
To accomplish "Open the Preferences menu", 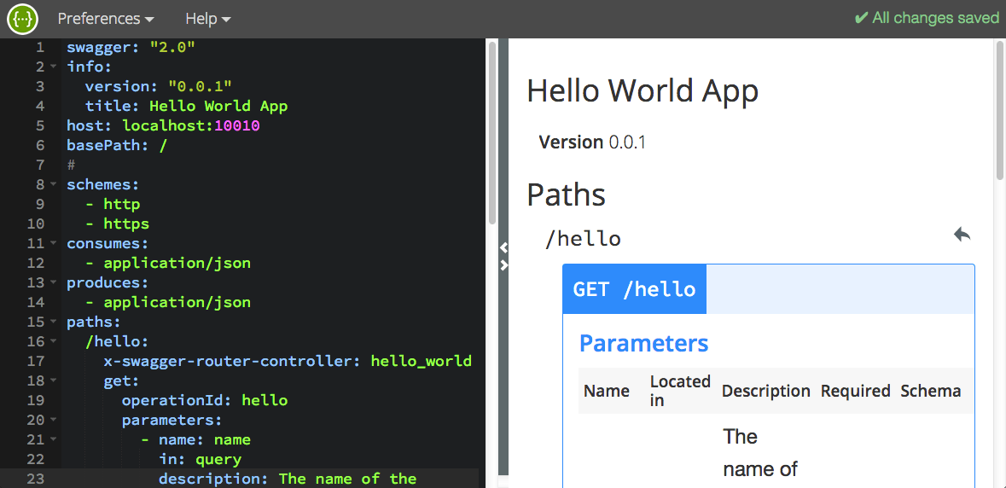I will [x=106, y=20].
